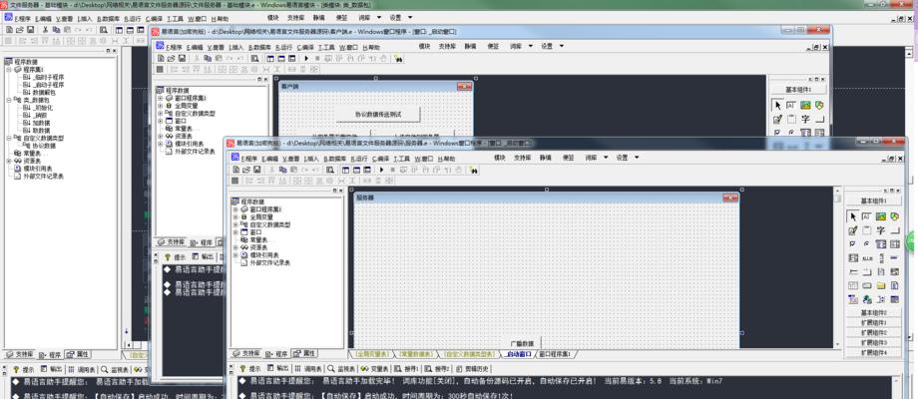This screenshot has height=399, width=918.
Task: Select the yellow folder component in server component box
Action: pos(880,286)
